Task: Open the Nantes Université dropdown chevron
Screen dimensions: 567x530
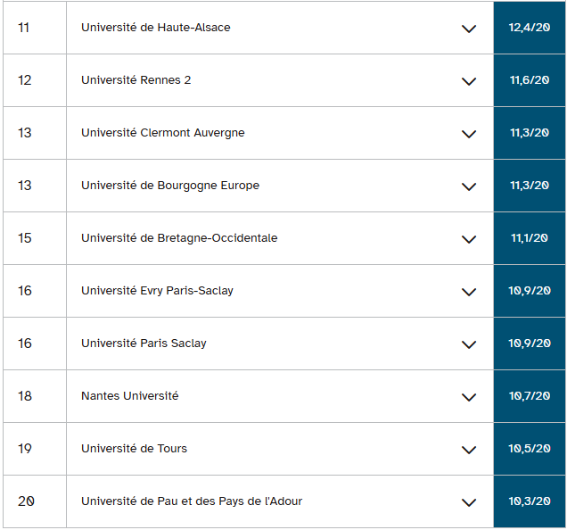Action: coord(469,397)
